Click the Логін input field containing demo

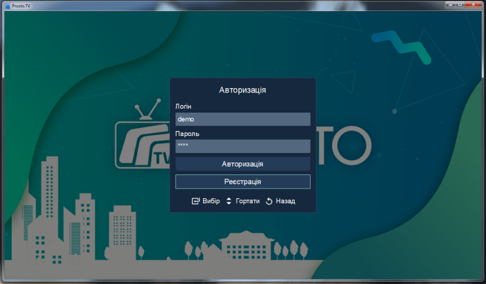(243, 119)
